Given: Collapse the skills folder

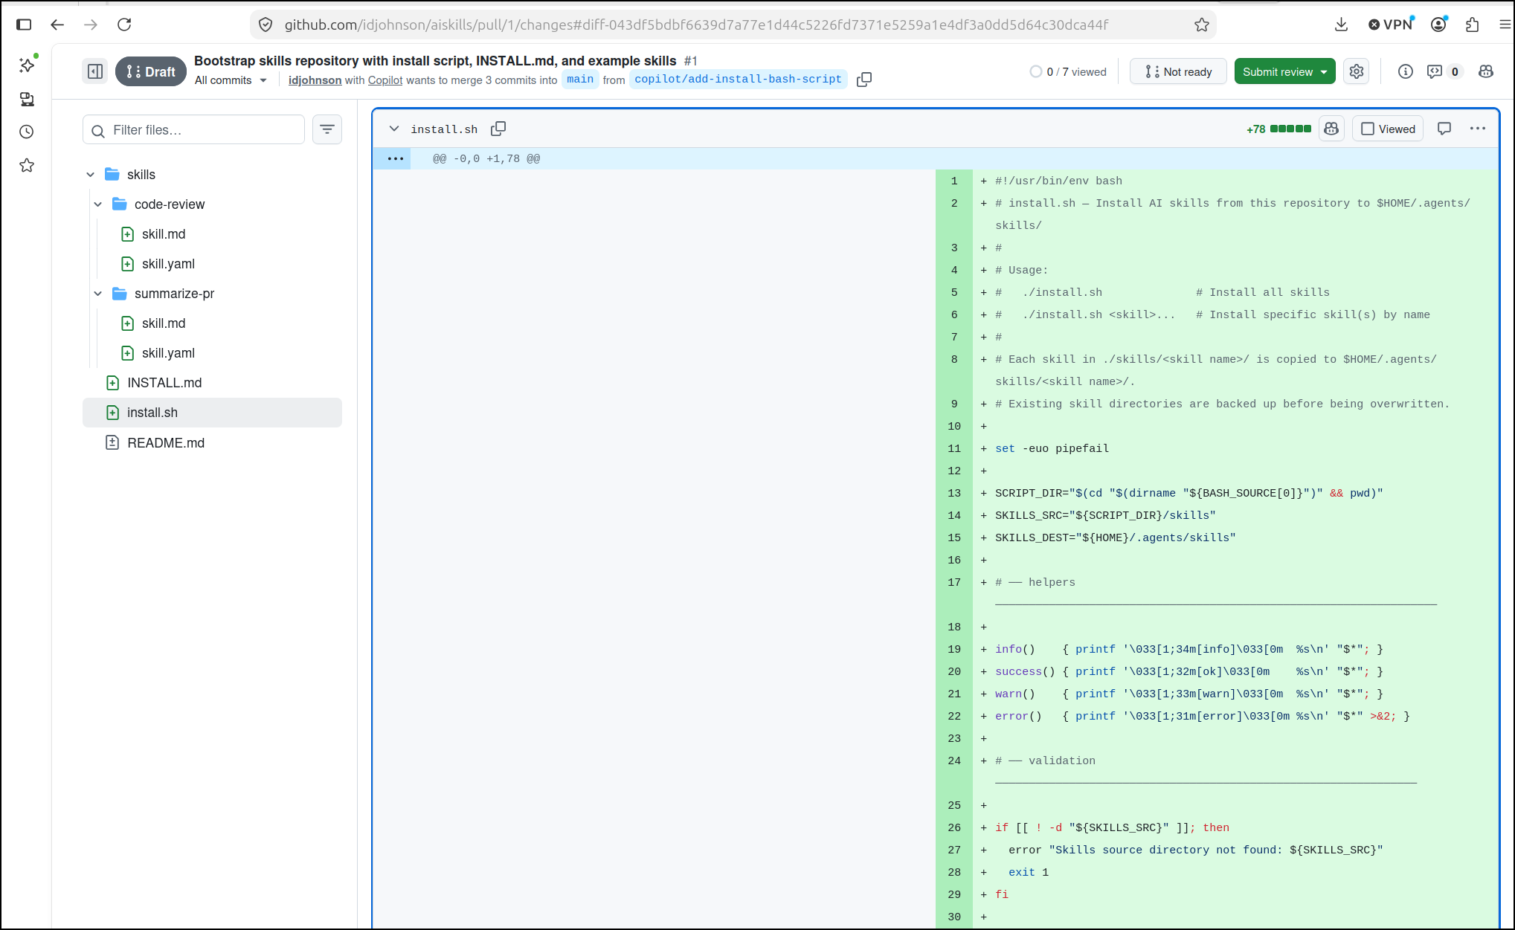Looking at the screenshot, I should 90,175.
